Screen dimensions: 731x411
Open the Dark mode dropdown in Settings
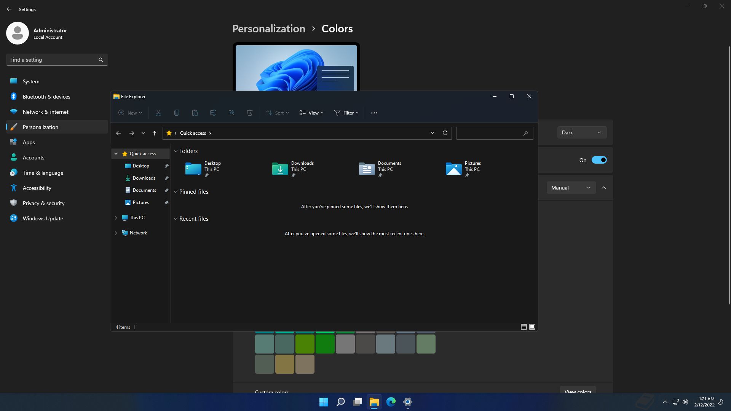[582, 132]
